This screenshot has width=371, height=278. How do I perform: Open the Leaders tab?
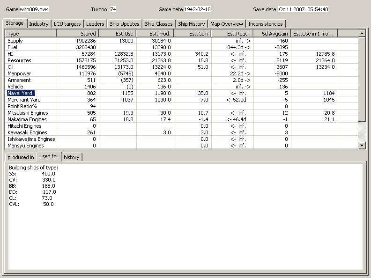(95, 24)
